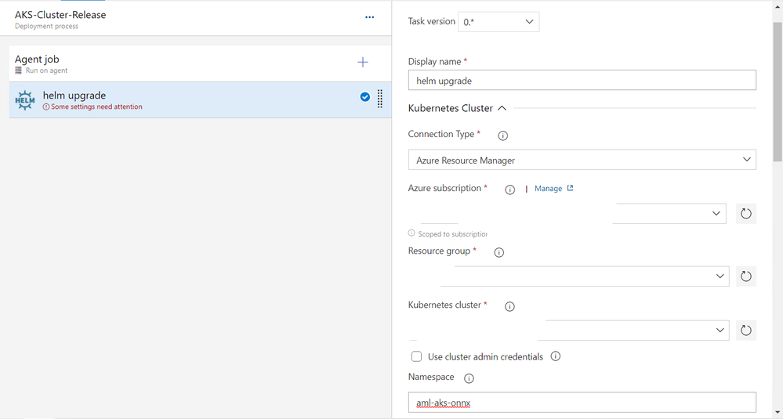Screen dimensions: 783x419
Task: Open the Connection Type Azure Resource Manager dropdown
Action: [582, 160]
